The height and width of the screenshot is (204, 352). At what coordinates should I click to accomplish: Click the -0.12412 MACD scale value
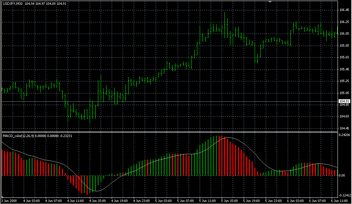point(344,195)
